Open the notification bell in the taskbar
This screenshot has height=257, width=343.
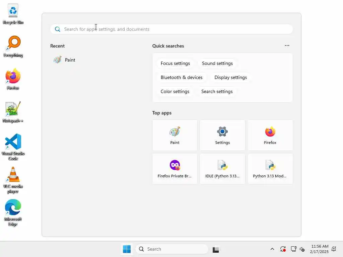334,249
